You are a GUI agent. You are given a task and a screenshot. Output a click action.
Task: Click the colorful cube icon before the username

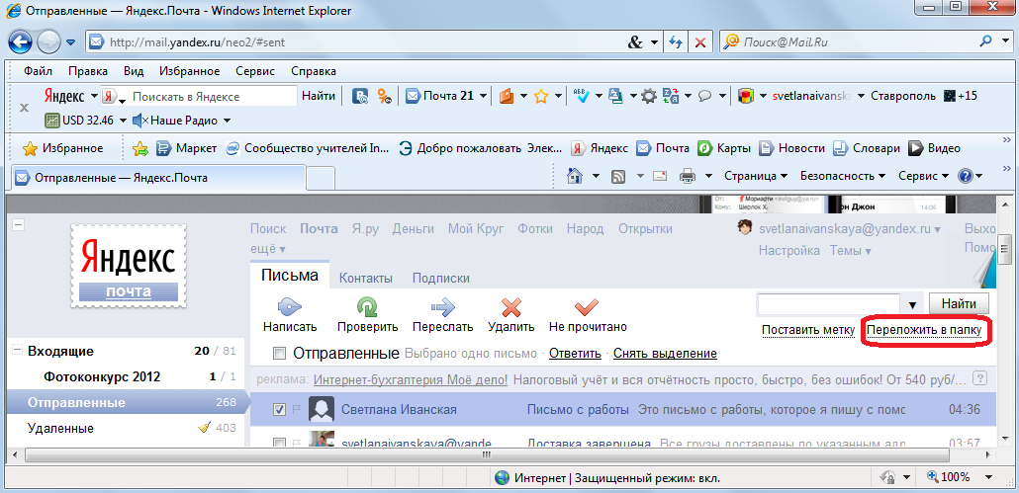[x=745, y=97]
